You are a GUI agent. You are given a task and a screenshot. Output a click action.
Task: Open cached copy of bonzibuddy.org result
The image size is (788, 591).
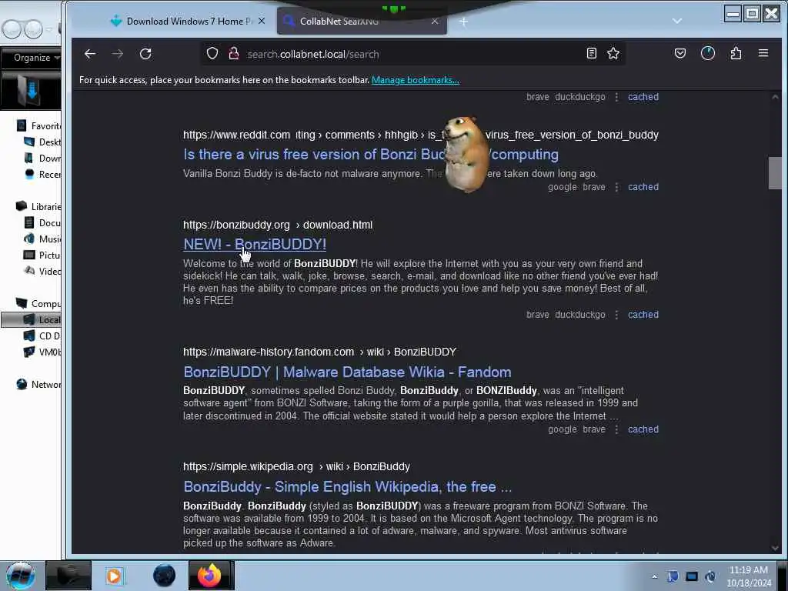coord(643,315)
